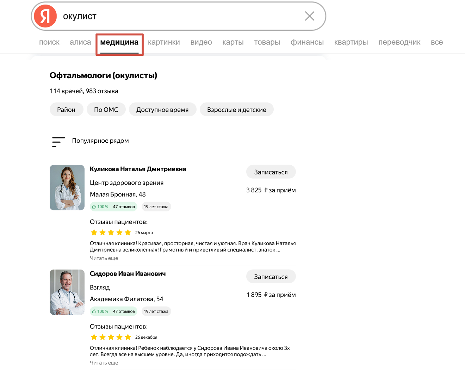Click the star rating in Сидоров's review
Image resolution: width=465 pixels, height=370 pixels.
point(111,337)
